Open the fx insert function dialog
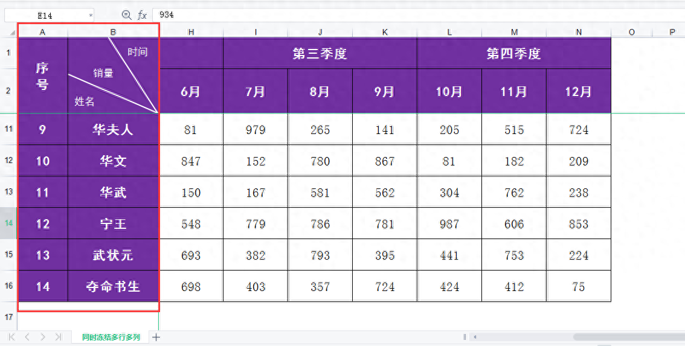Screen dimensions: 685x346 point(143,15)
